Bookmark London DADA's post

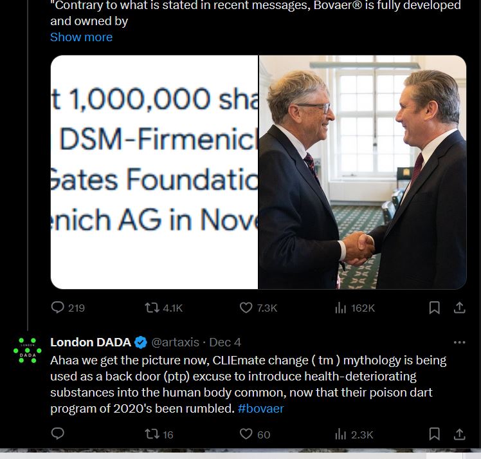click(435, 434)
